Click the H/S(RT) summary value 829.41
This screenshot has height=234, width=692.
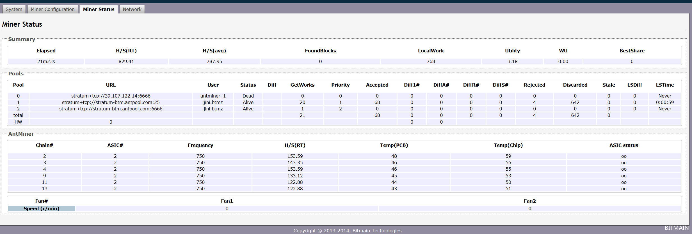(126, 61)
